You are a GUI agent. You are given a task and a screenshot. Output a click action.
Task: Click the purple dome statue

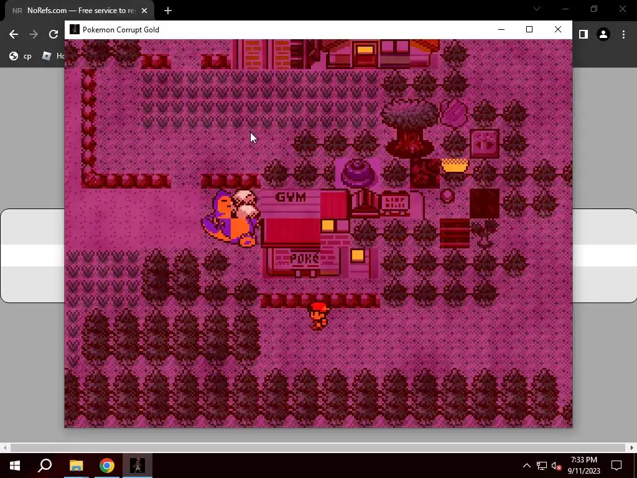click(x=358, y=173)
